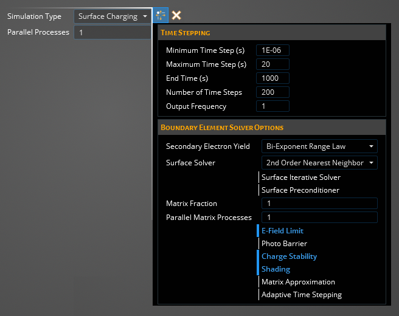
Task: Click the Matrix Fraction label
Action: point(192,204)
